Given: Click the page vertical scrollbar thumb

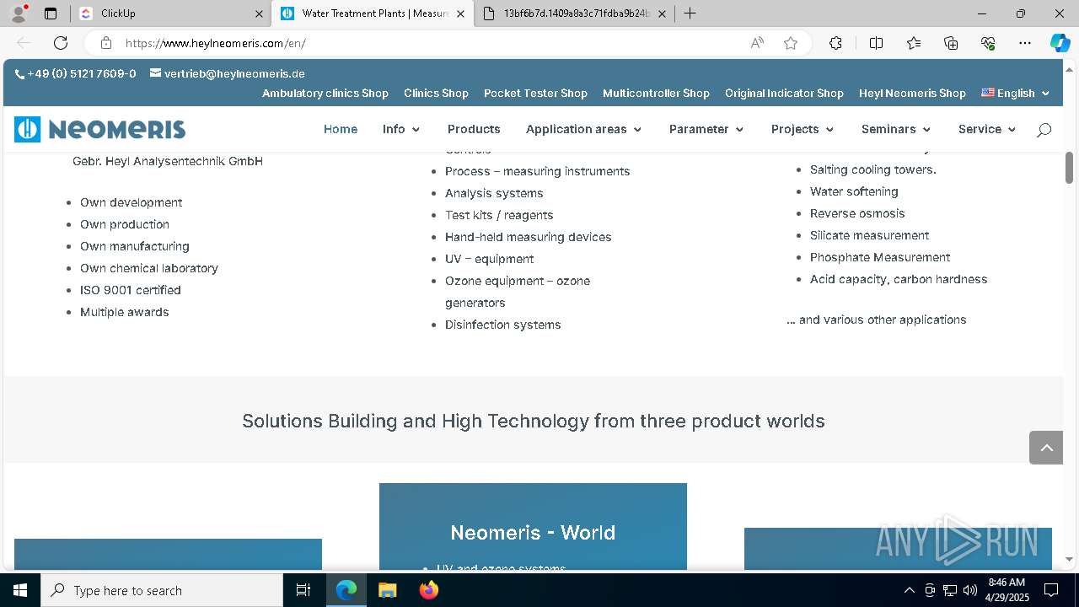Looking at the screenshot, I should [x=1069, y=168].
